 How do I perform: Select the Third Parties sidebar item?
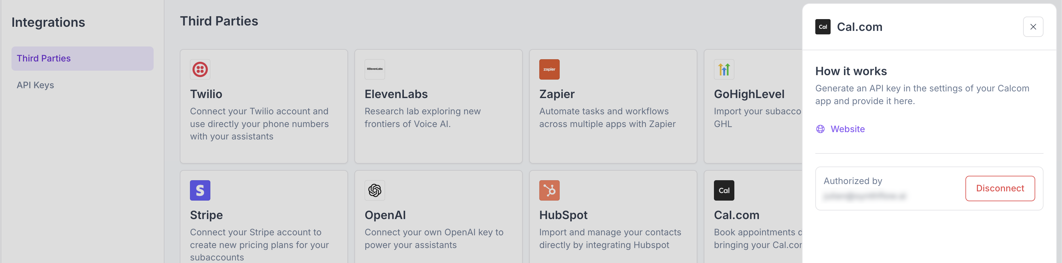click(x=83, y=59)
